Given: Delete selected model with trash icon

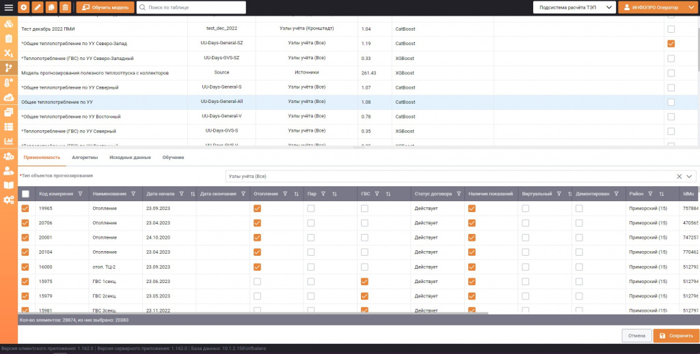Looking at the screenshot, I should point(65,8).
